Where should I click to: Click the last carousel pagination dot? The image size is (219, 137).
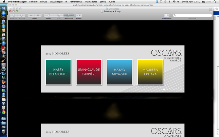[x=181, y=89]
